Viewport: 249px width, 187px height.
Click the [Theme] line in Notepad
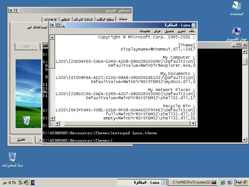pyautogui.click(x=187, y=45)
